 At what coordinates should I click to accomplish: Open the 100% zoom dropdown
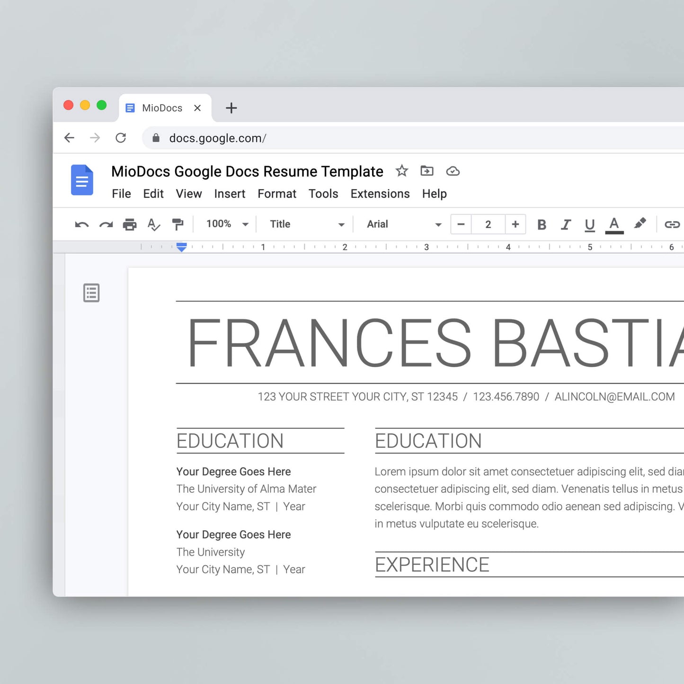[x=227, y=224]
